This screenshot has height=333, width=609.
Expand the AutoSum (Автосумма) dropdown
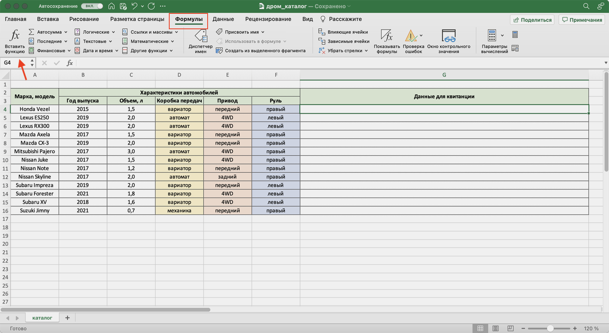66,32
